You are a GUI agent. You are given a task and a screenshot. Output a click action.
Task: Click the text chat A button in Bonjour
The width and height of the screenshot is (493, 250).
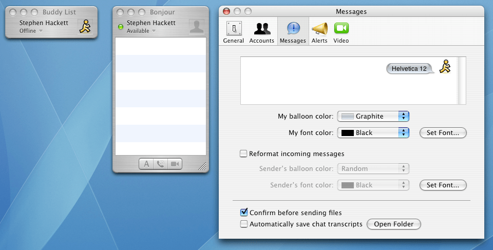pyautogui.click(x=146, y=164)
